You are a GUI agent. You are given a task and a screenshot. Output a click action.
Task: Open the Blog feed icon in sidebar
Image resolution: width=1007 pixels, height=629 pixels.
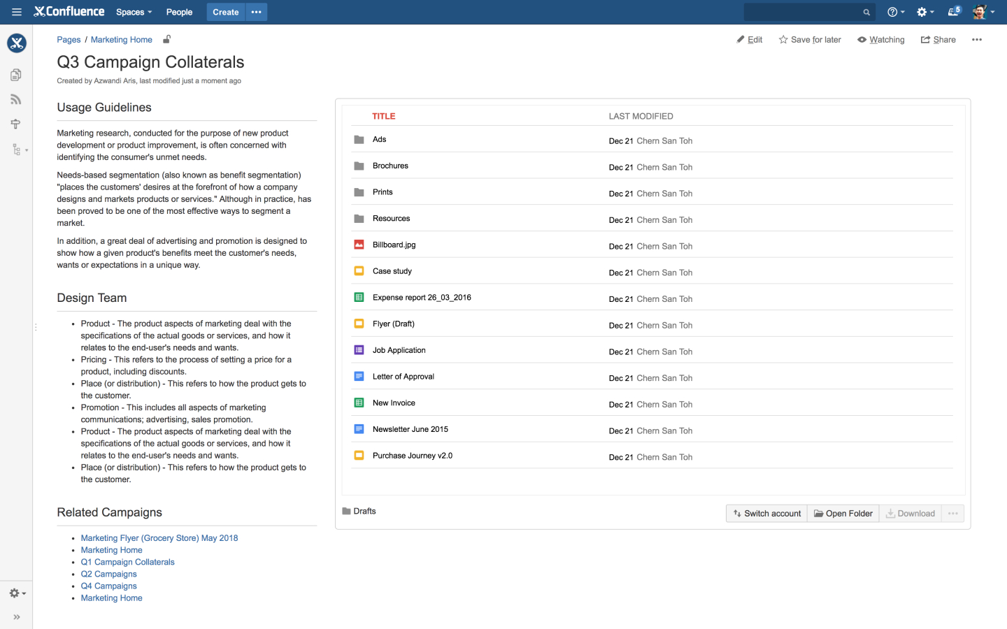16,99
